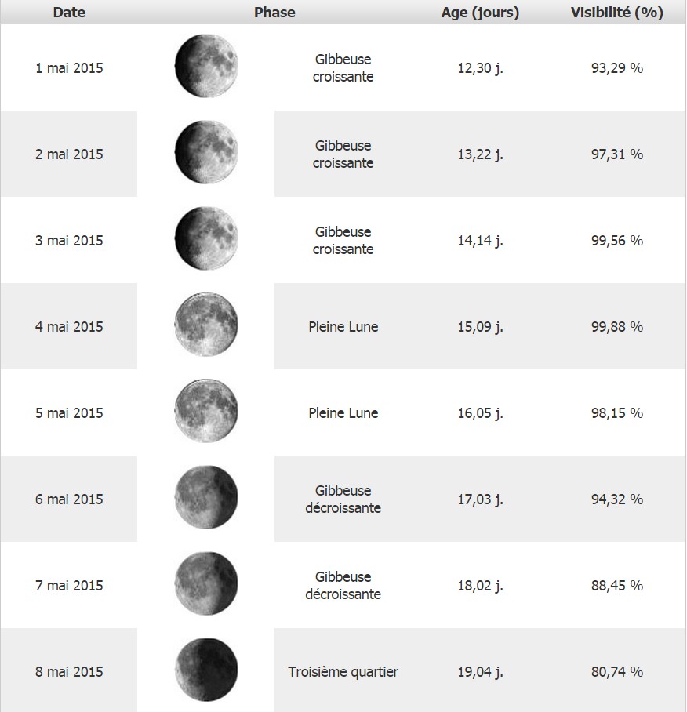Click the Date column header
This screenshot has height=712, width=687.
tap(69, 13)
